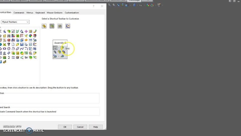Click the line format colored lines icon
The width and height of the screenshot is (241, 136).
pos(9,36)
